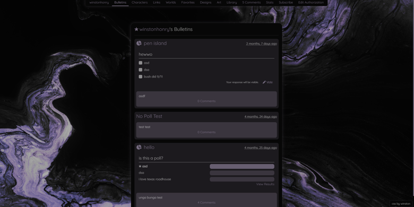Open 4 Comments under unga bunga test
This screenshot has width=414, height=207.
pyautogui.click(x=206, y=203)
